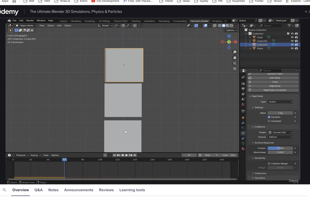Click the End frame field in timeline
Screen dimensions: 310x199
229,155
